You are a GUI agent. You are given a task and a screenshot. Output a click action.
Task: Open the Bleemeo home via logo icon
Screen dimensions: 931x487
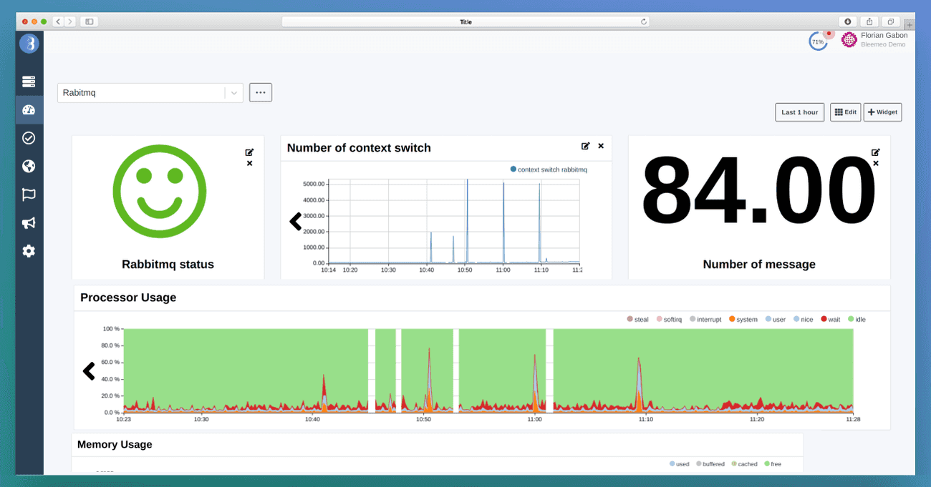(x=29, y=43)
